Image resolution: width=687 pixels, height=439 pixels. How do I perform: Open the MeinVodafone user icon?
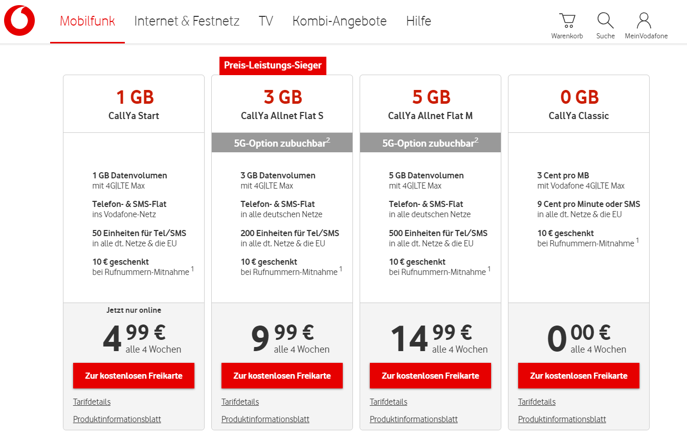[644, 20]
